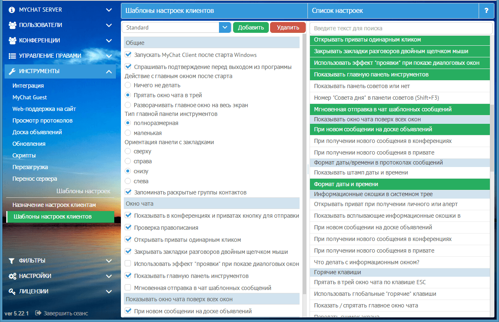Go to Назначение настроек клиентам
This screenshot has height=322, width=499.
(54, 205)
